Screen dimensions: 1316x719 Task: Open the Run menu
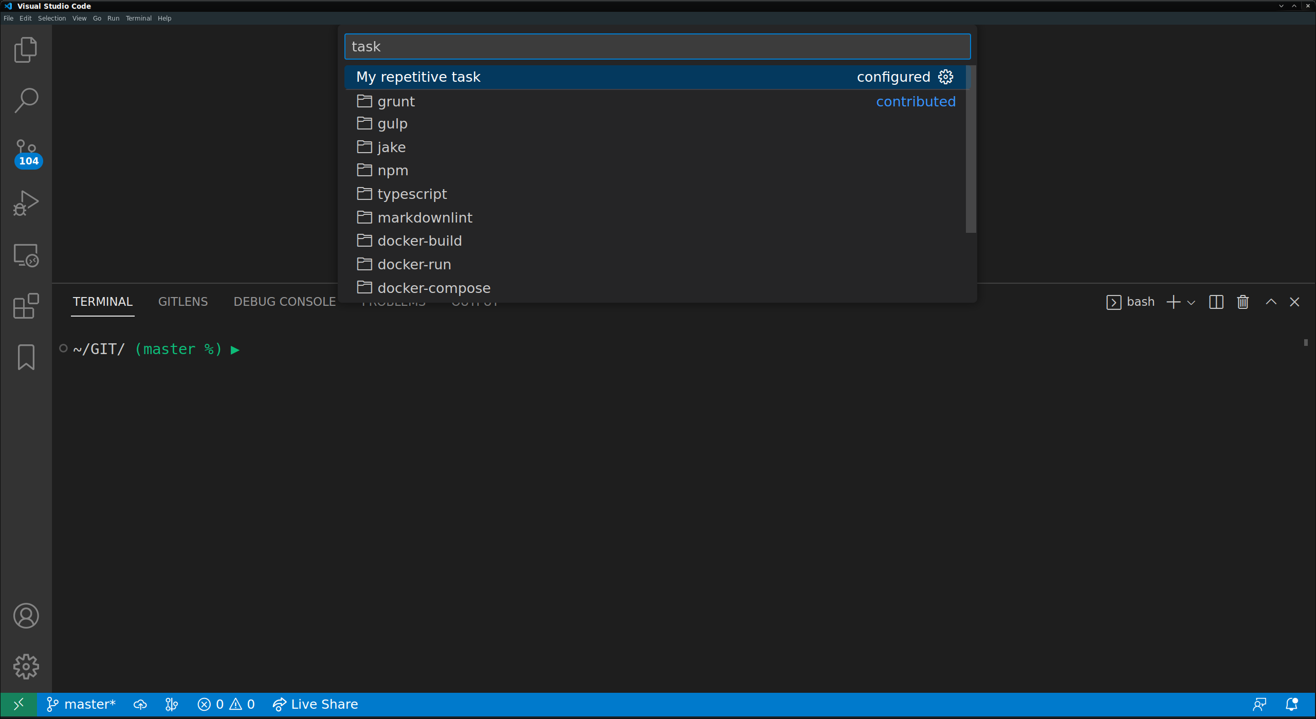[x=114, y=19]
